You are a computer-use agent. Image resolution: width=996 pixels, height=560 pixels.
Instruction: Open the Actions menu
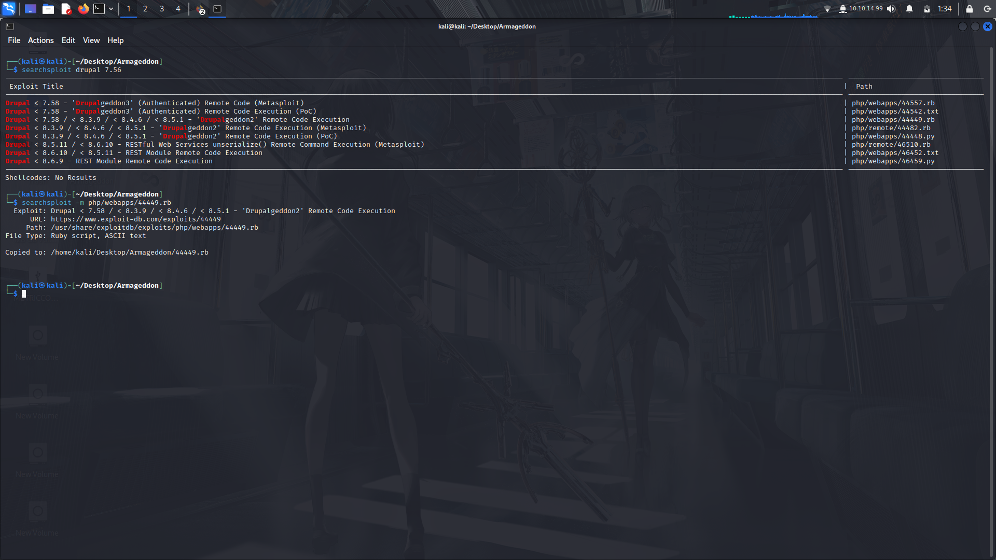[40, 40]
